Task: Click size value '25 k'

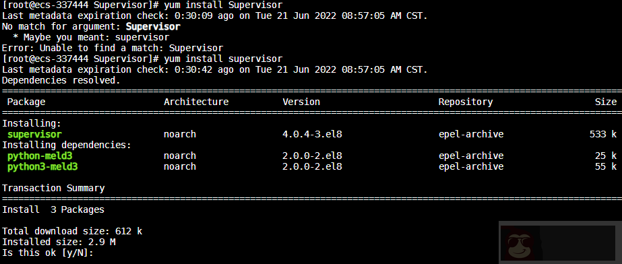Action: point(606,156)
